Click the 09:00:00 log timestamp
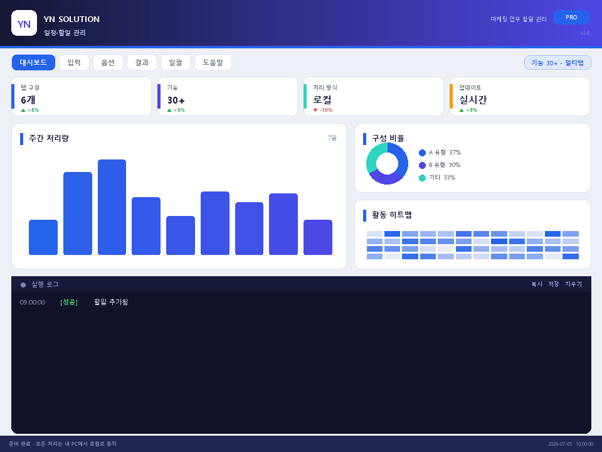The height and width of the screenshot is (452, 602). [33, 303]
